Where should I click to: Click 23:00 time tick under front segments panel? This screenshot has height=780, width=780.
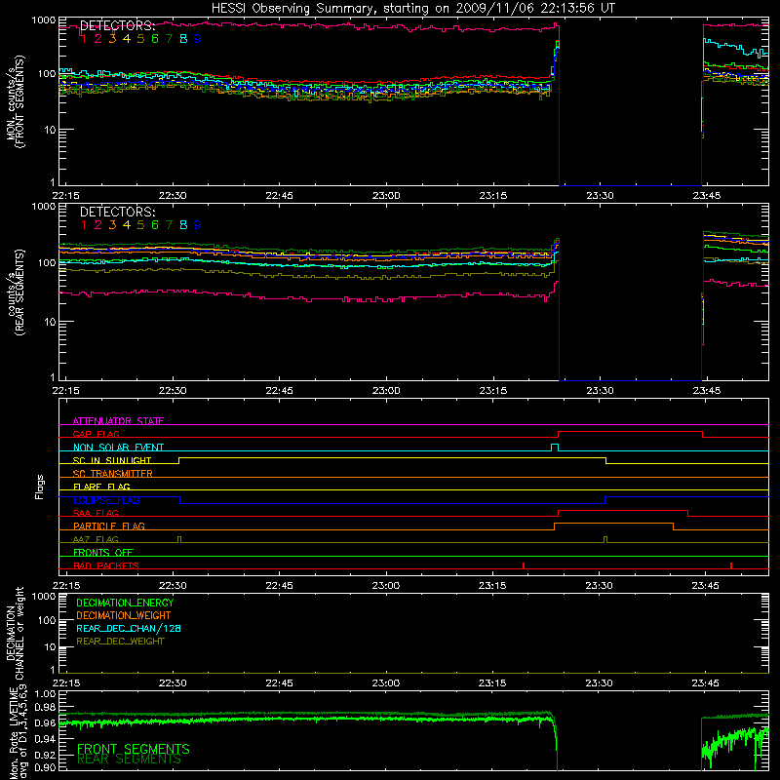386,196
